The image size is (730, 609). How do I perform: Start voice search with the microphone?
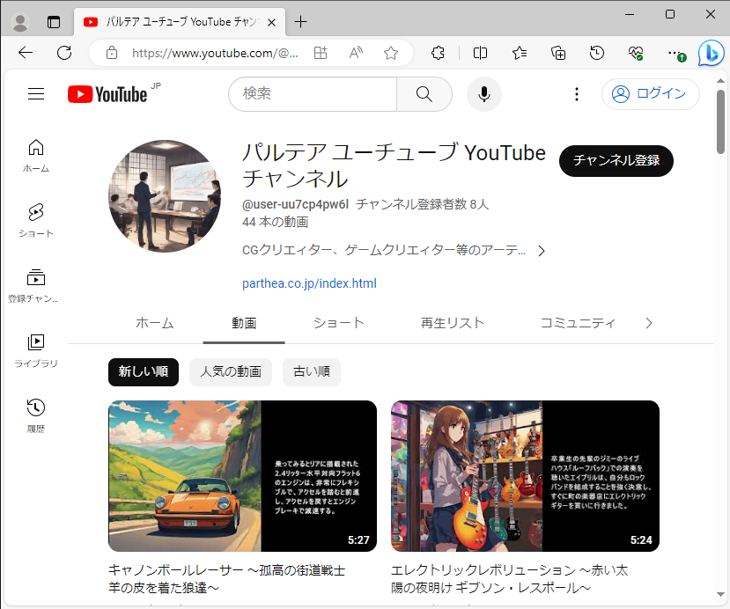[x=484, y=94]
